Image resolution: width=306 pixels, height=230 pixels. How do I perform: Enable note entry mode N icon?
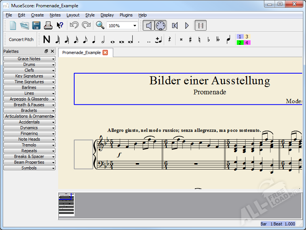tap(47, 39)
